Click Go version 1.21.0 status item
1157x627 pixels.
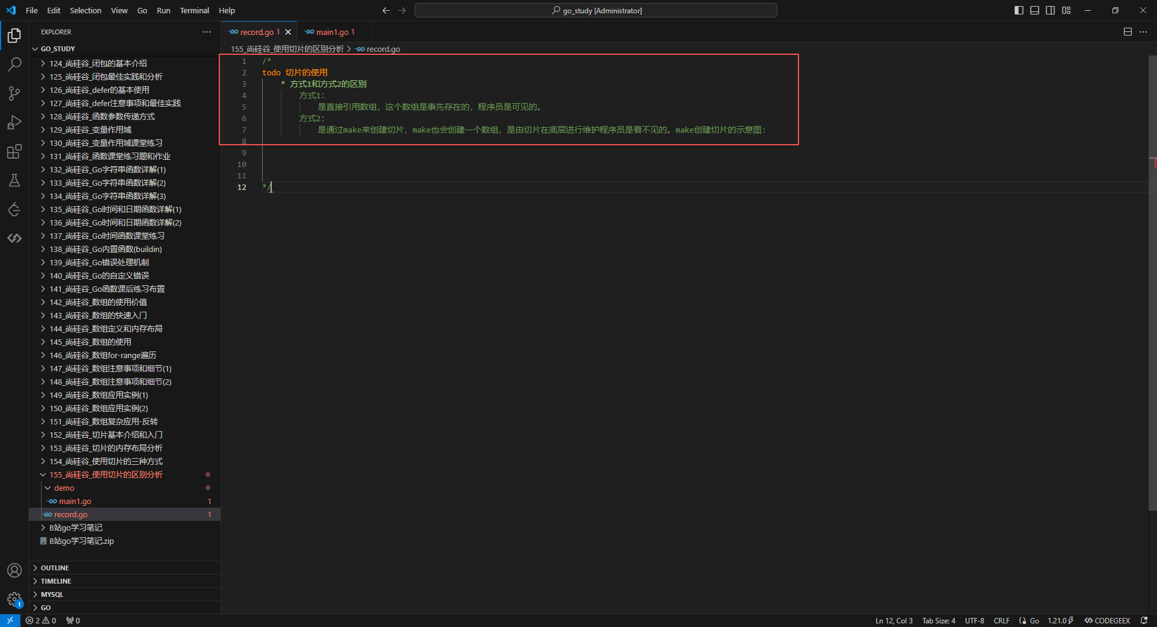coord(1061,620)
